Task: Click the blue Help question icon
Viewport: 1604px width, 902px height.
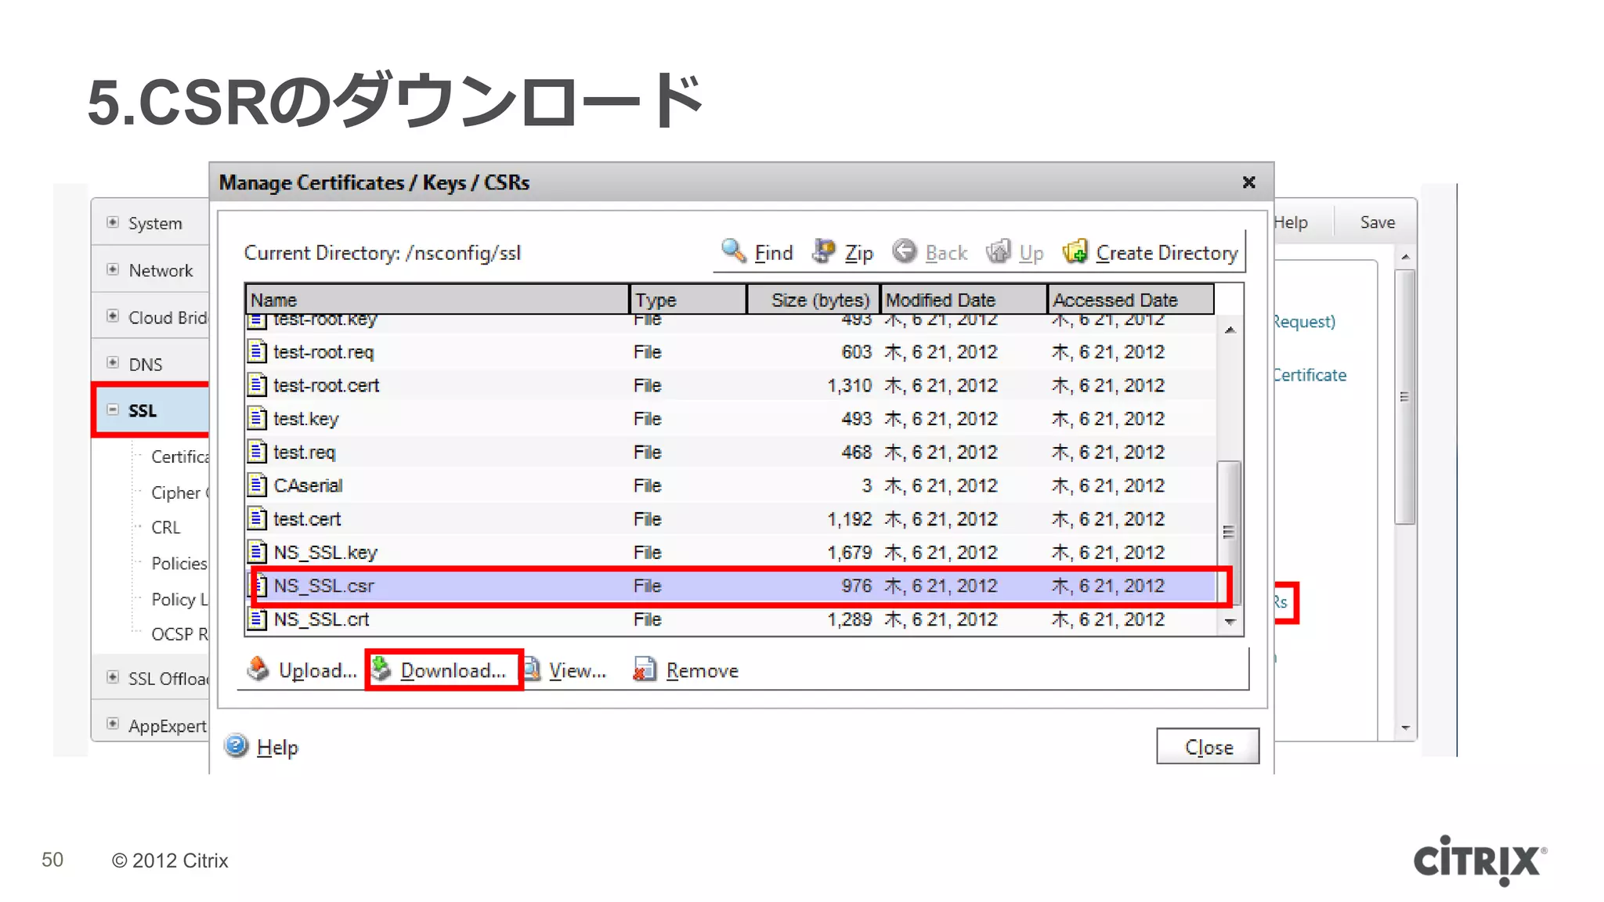Action: [x=236, y=745]
